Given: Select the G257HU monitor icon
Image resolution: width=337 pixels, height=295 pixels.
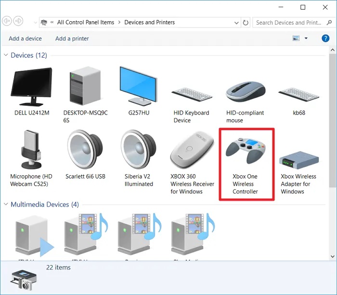Looking at the screenshot, I should pos(139,86).
